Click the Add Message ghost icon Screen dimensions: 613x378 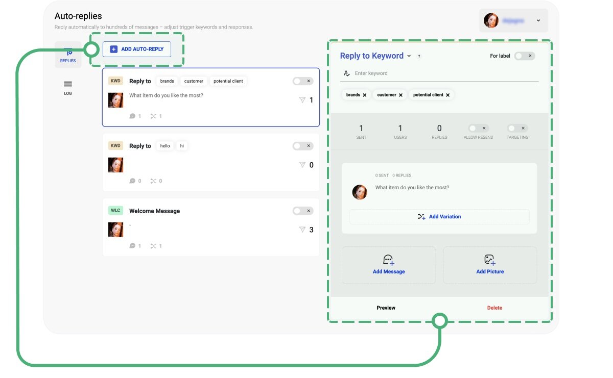388,260
